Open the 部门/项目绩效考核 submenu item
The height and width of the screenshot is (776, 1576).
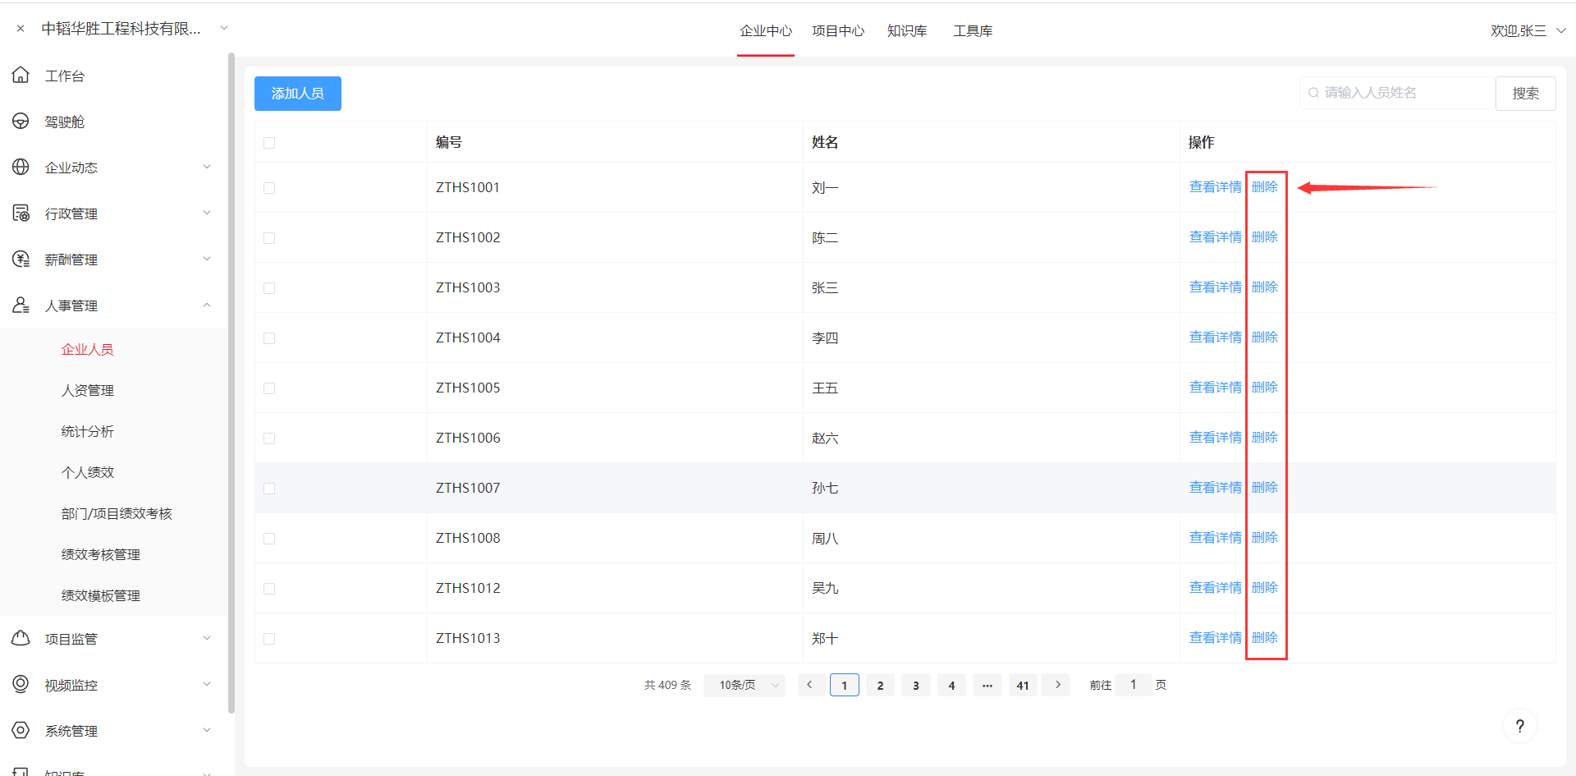click(x=117, y=513)
